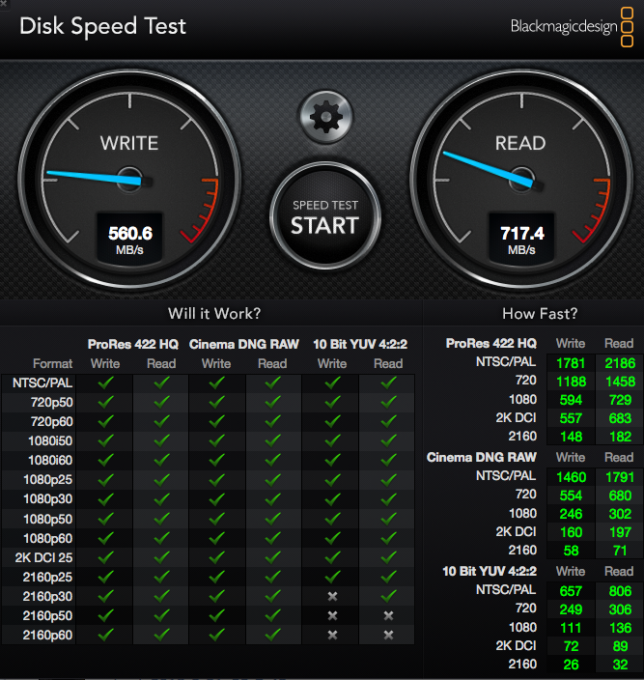Click the READ gauge label
Viewport: 644px width, 680px height.
point(520,143)
